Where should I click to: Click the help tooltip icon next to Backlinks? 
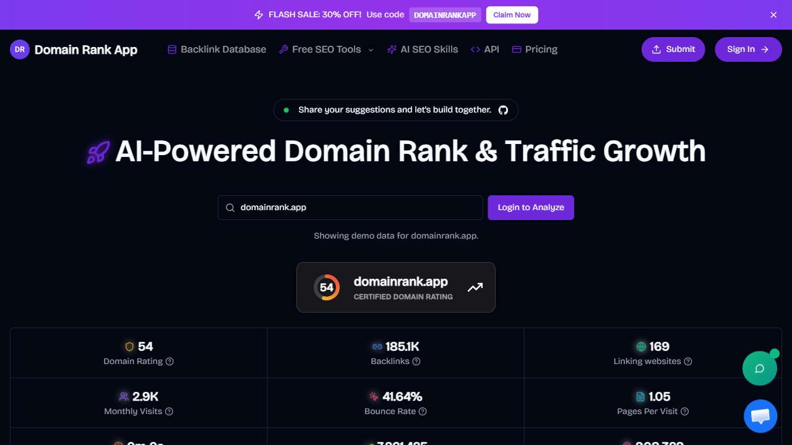pos(418,361)
